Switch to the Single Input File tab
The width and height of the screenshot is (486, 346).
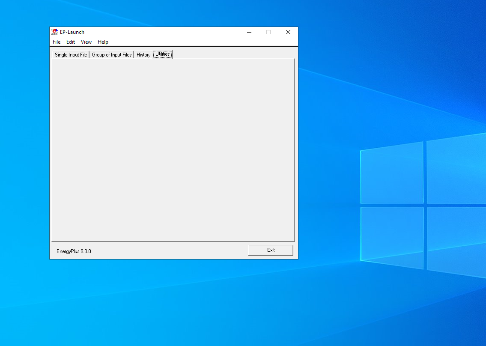click(x=71, y=55)
